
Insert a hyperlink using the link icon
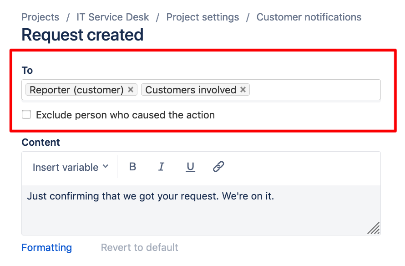[218, 167]
